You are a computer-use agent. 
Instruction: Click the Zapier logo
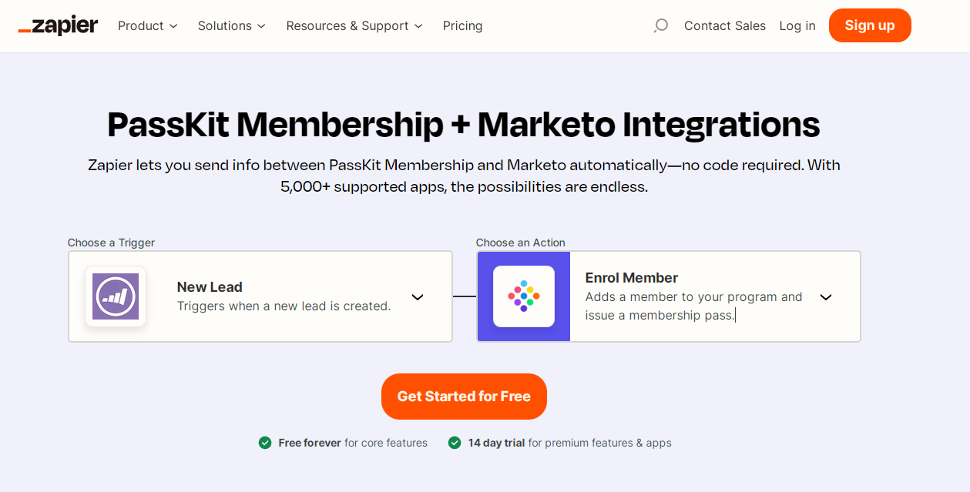pyautogui.click(x=58, y=26)
